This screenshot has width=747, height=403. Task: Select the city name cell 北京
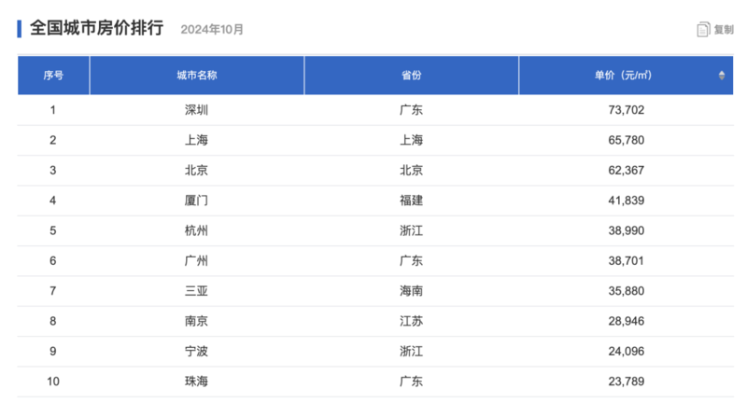[x=196, y=171]
